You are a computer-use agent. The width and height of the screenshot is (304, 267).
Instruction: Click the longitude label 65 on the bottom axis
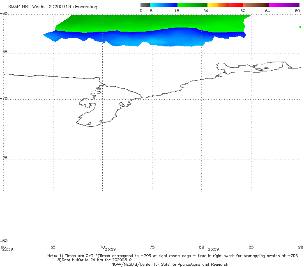coord(53,247)
